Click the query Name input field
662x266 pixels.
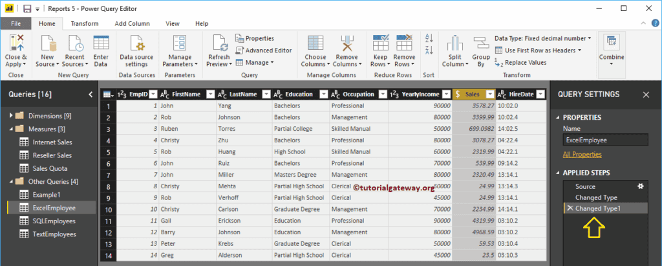(605, 140)
